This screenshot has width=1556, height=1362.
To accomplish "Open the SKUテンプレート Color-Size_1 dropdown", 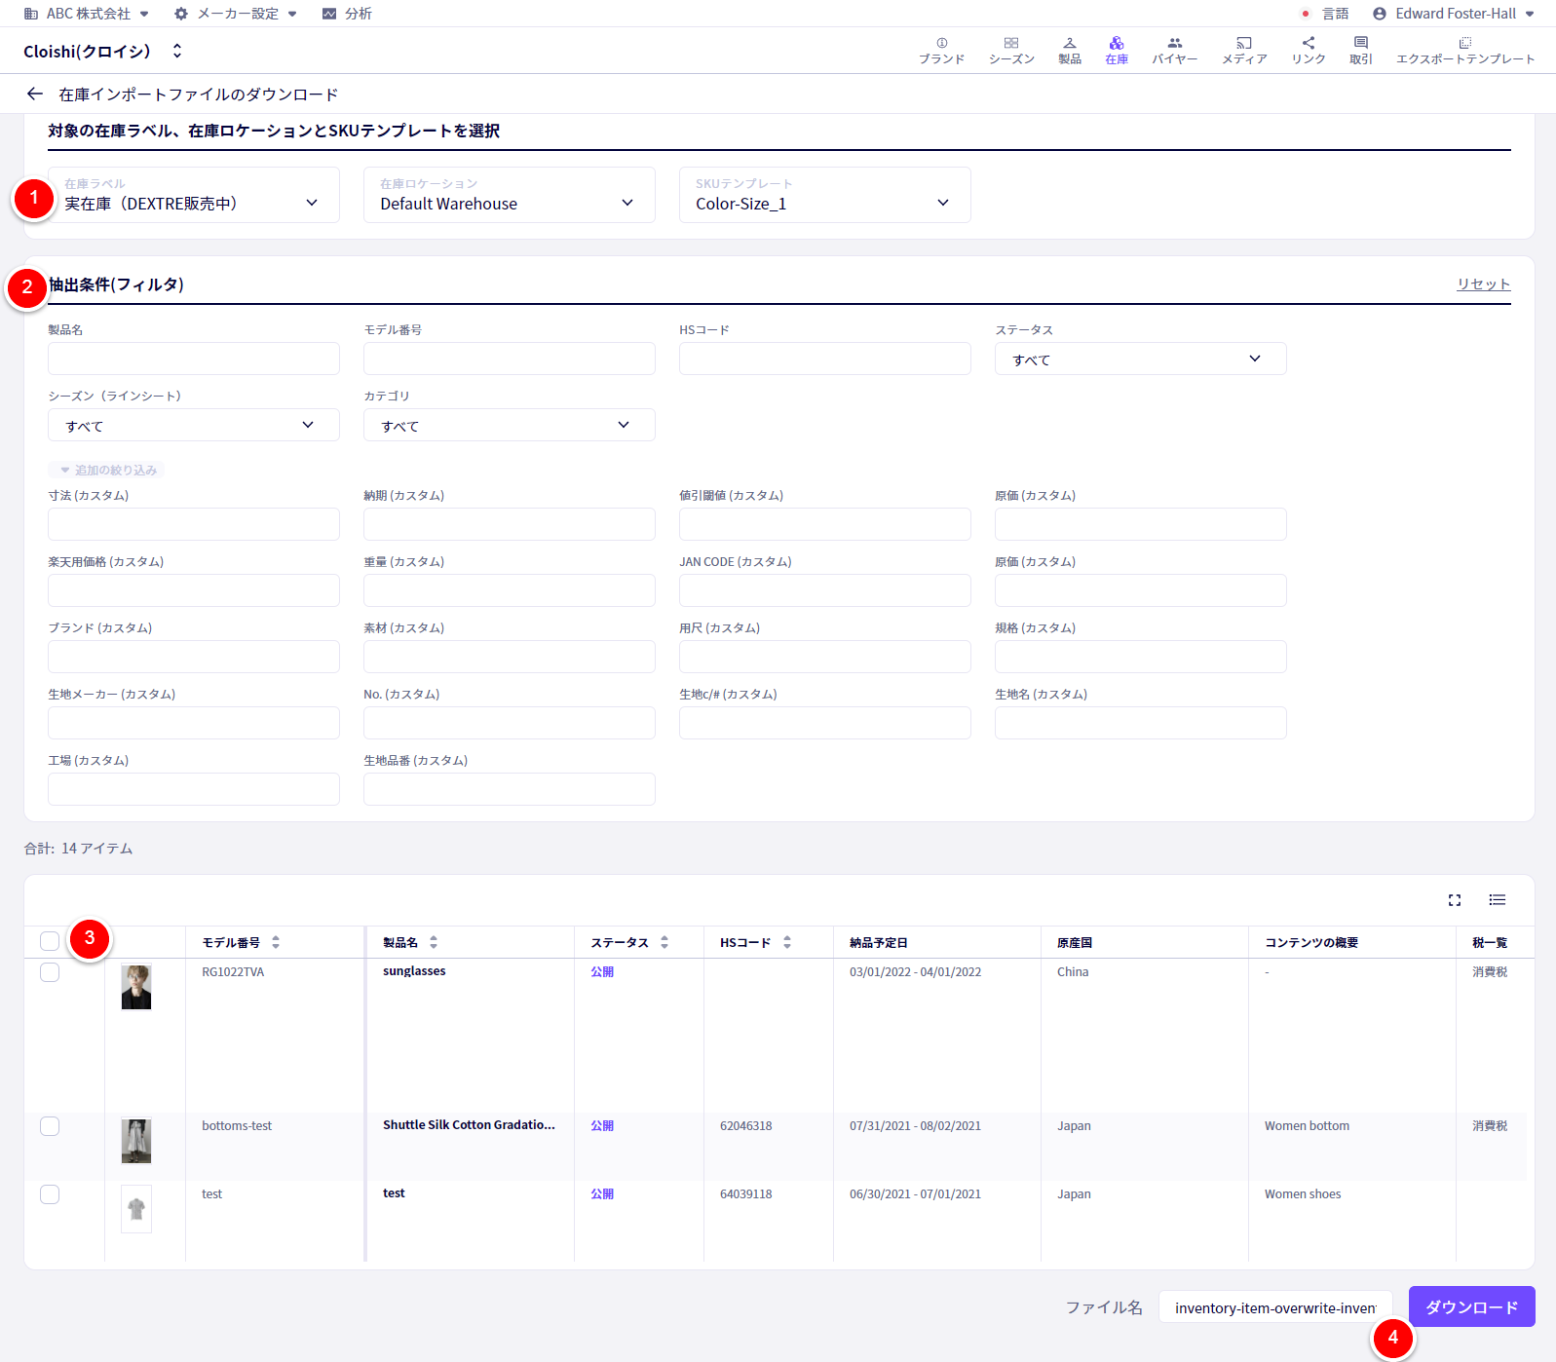I will 825,195.
